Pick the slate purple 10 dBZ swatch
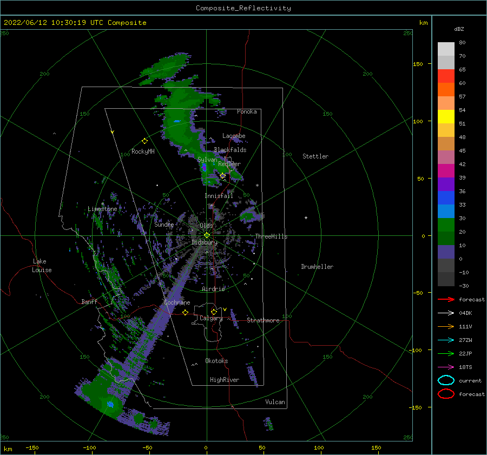This screenshot has height=455, width=487. click(x=446, y=252)
